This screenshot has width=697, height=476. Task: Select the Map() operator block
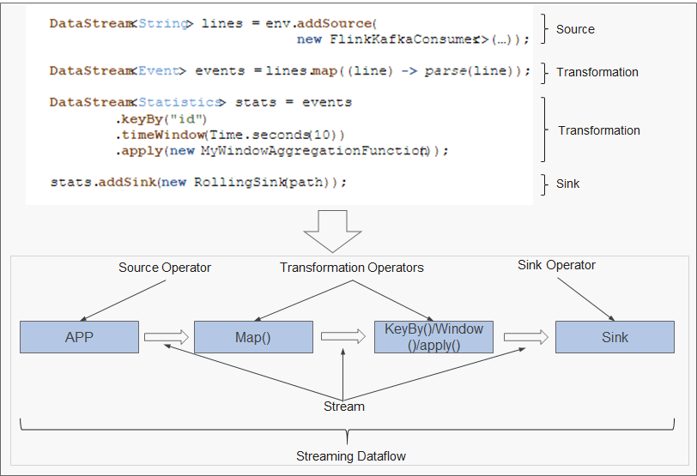click(253, 337)
